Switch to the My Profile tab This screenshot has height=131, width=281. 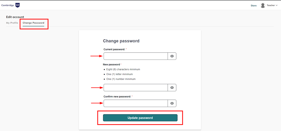point(12,23)
